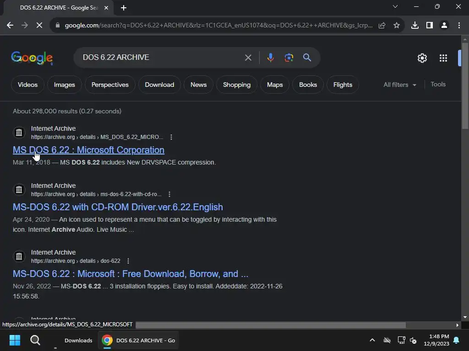Open the tab search chevron

click(x=395, y=6)
